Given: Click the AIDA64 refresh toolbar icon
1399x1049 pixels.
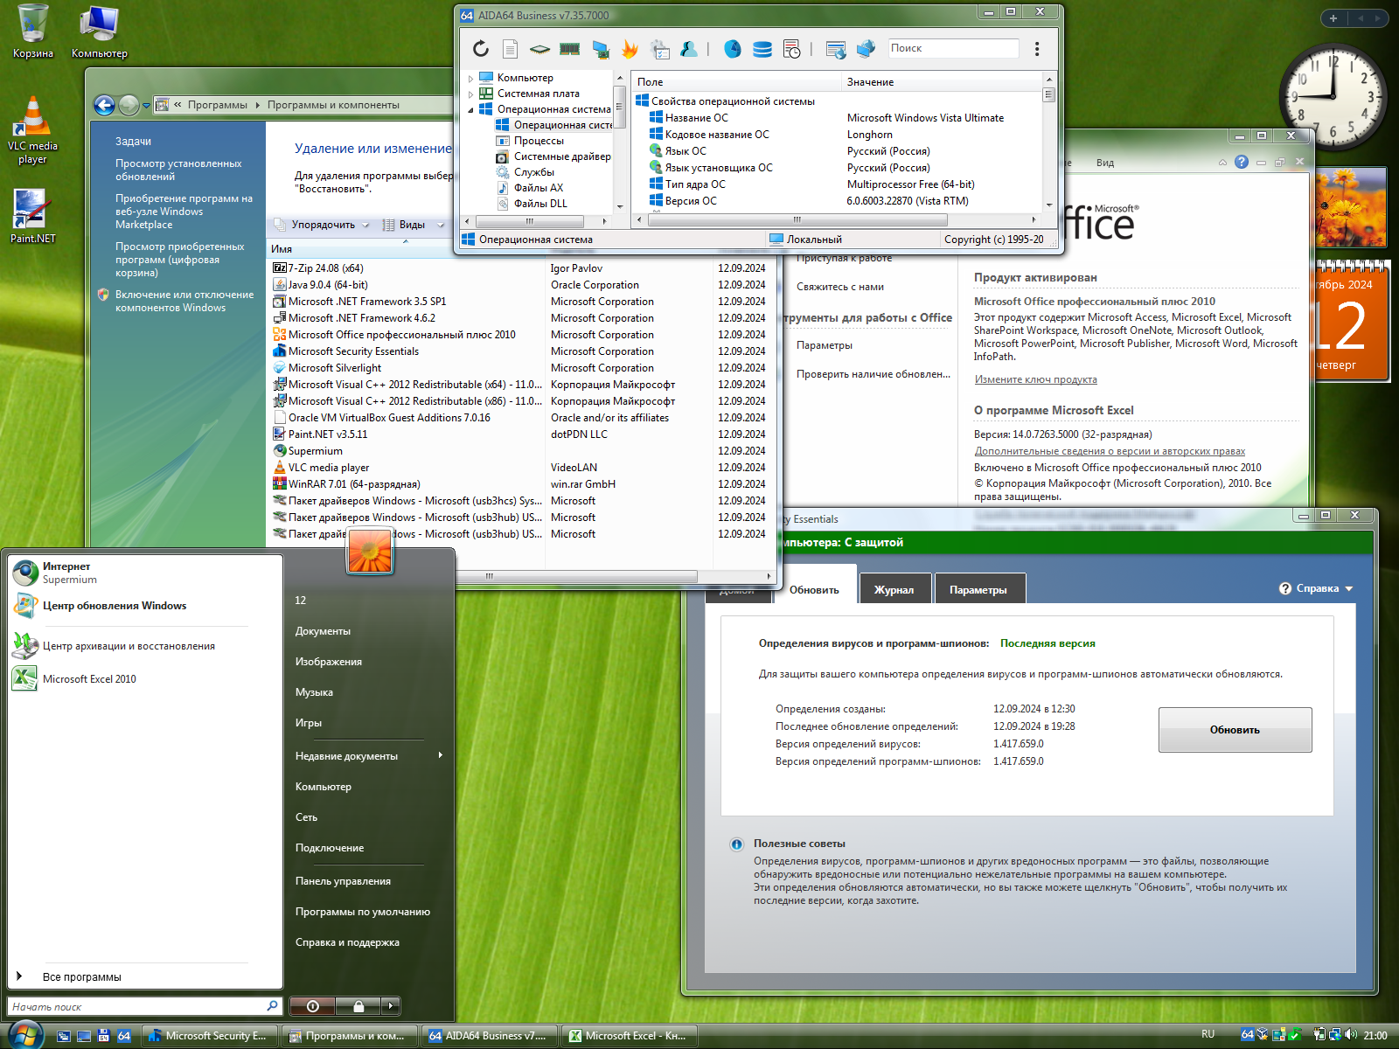Looking at the screenshot, I should [x=481, y=49].
